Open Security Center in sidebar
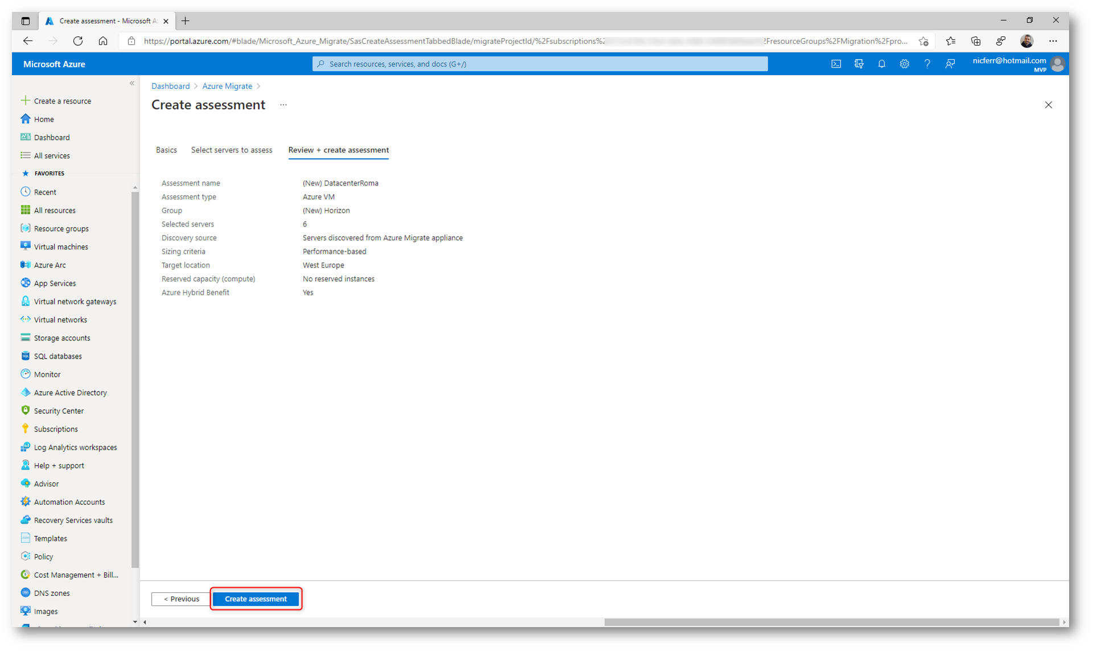The height and width of the screenshot is (651, 1093). pos(59,410)
